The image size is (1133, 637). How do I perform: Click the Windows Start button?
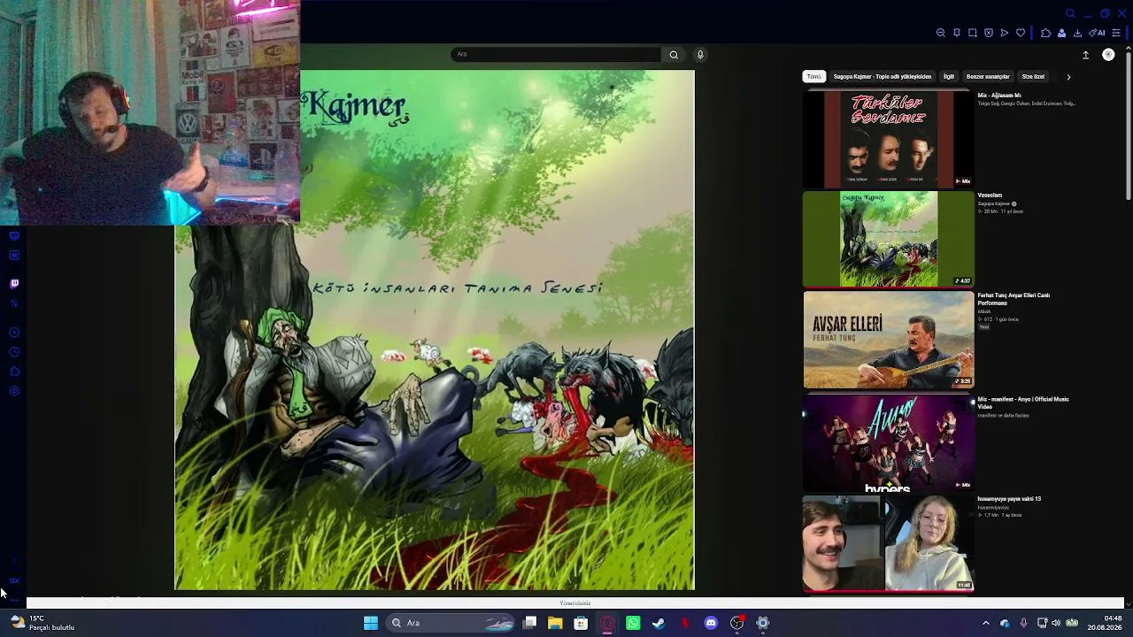pyautogui.click(x=371, y=623)
